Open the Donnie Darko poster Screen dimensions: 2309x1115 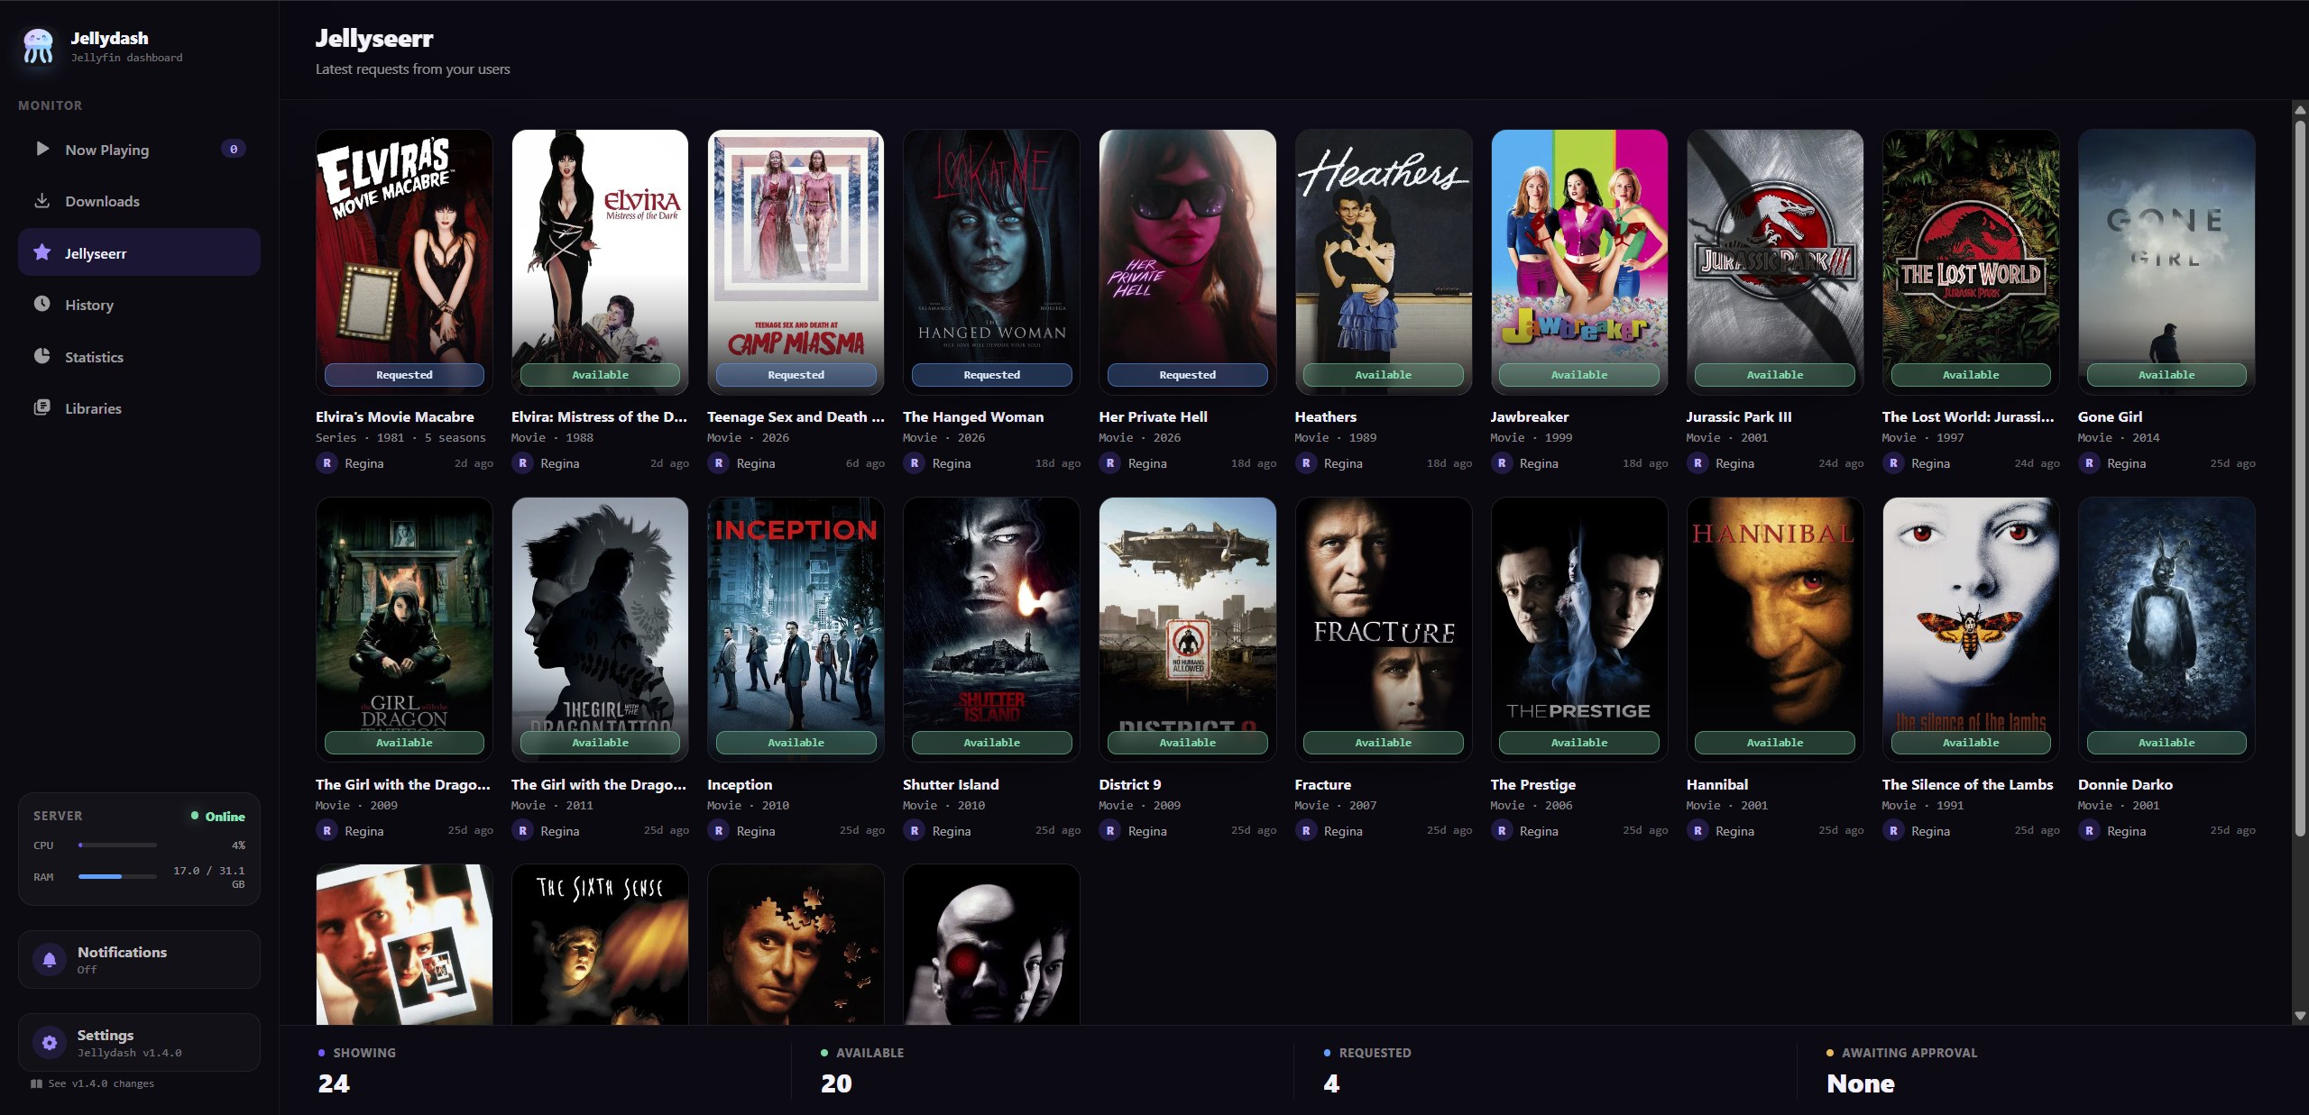(x=2166, y=629)
